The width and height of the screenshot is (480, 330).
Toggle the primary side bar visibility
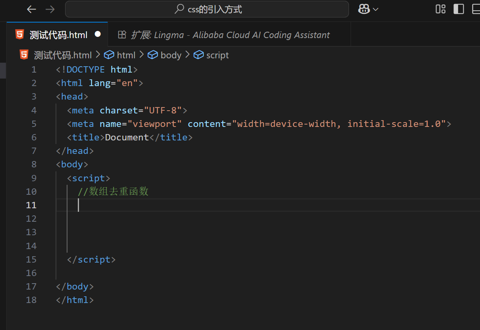pyautogui.click(x=459, y=9)
